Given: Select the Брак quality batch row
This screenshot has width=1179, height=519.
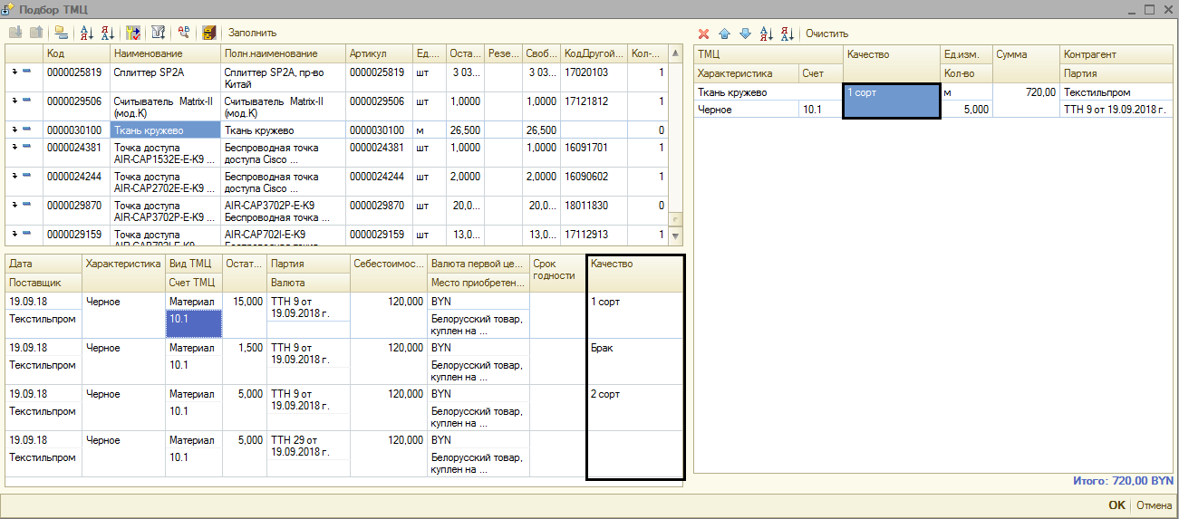Looking at the screenshot, I should click(x=602, y=348).
